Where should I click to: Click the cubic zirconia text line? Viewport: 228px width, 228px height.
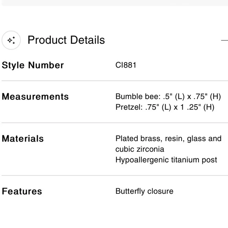[140, 149]
